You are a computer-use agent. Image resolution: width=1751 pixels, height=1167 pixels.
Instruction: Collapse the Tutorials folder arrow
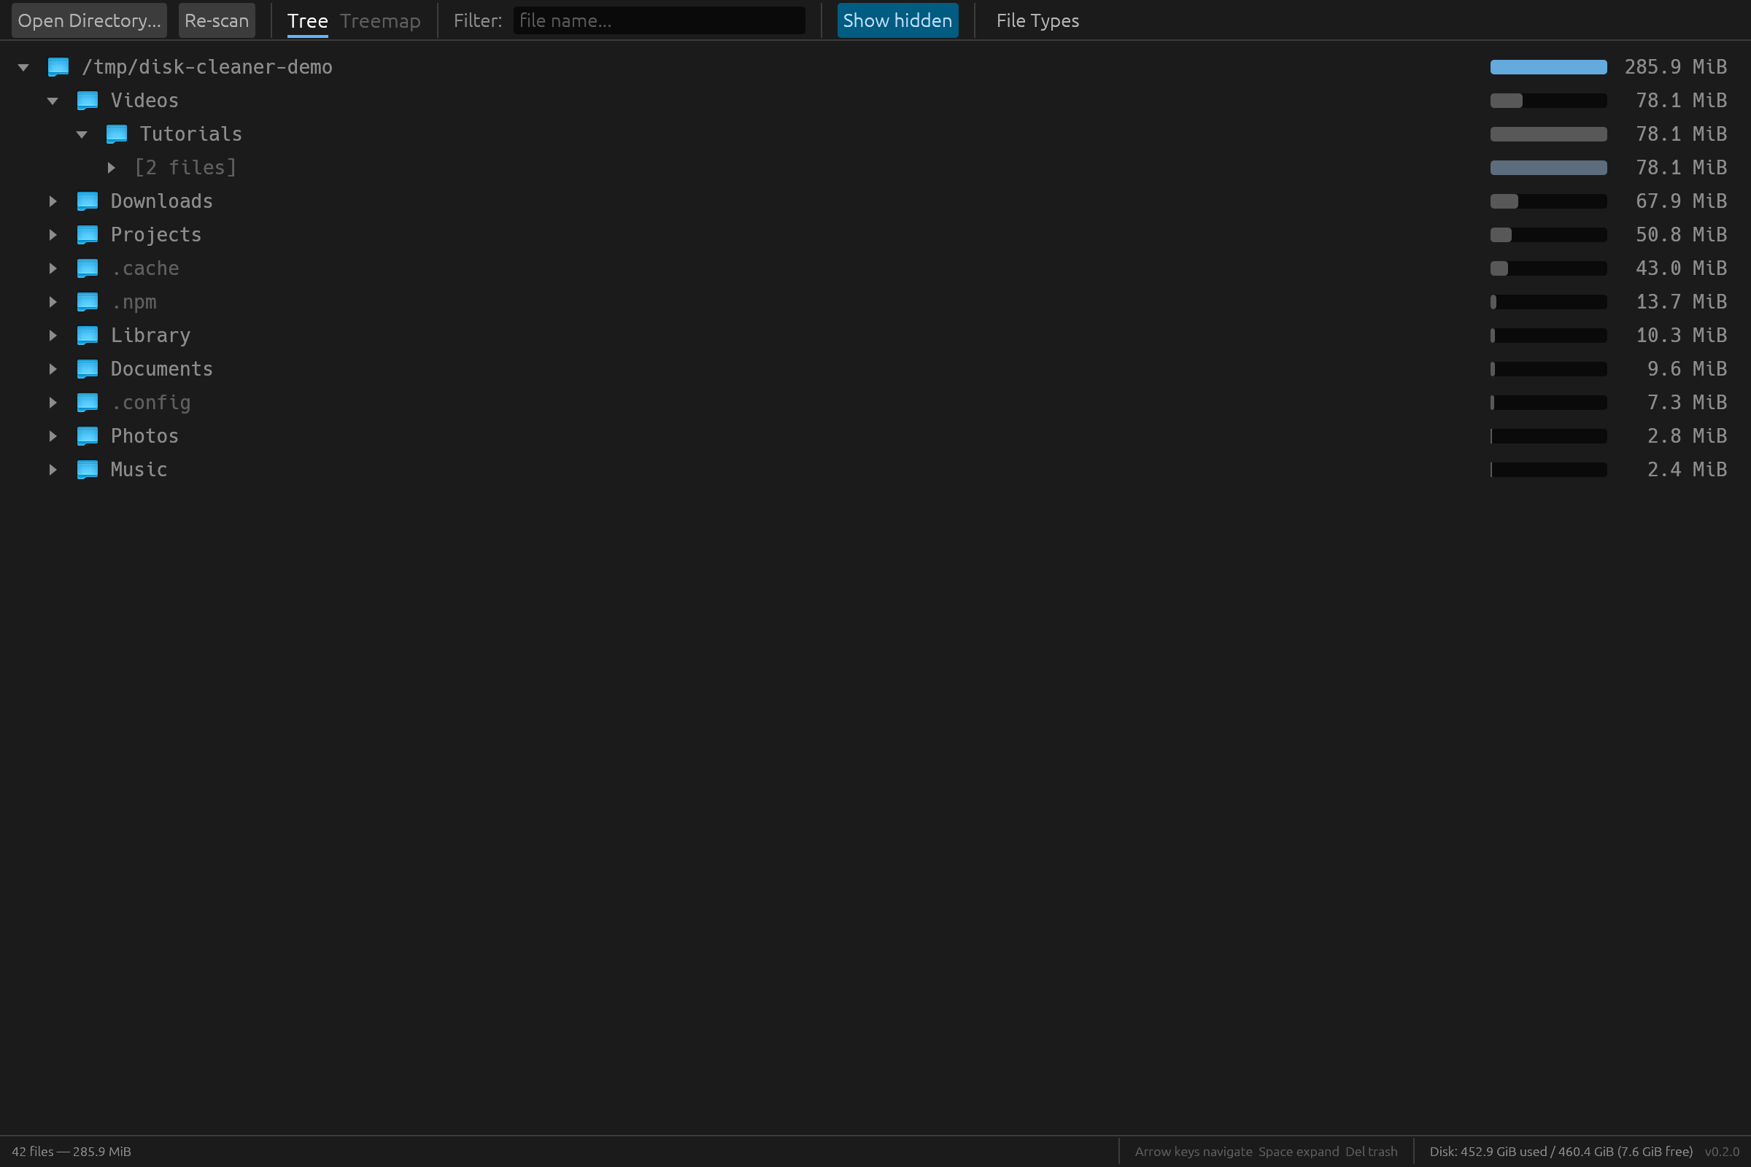tap(82, 134)
